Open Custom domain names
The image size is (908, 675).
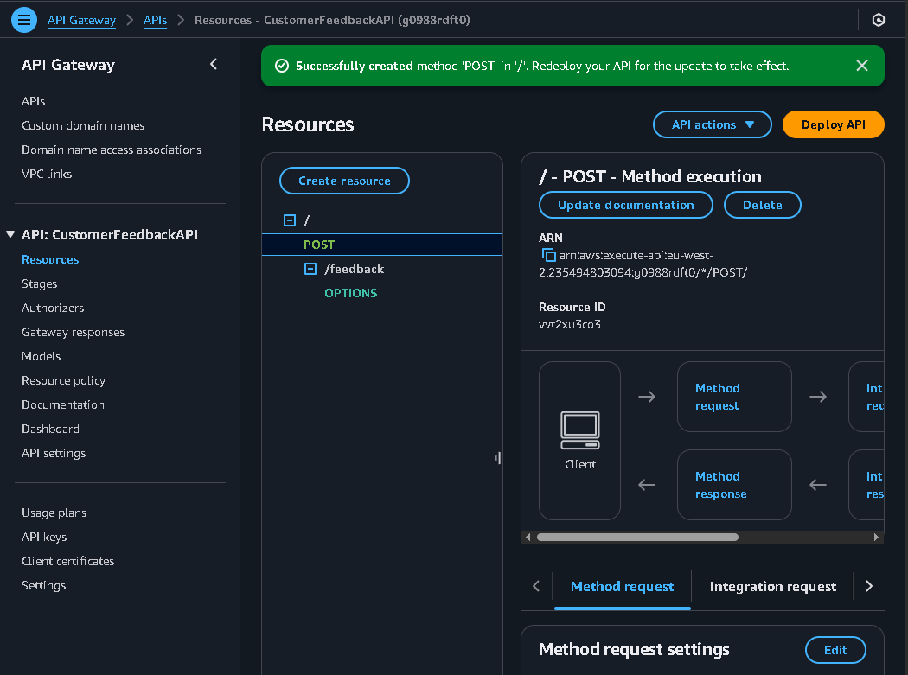pyautogui.click(x=83, y=125)
